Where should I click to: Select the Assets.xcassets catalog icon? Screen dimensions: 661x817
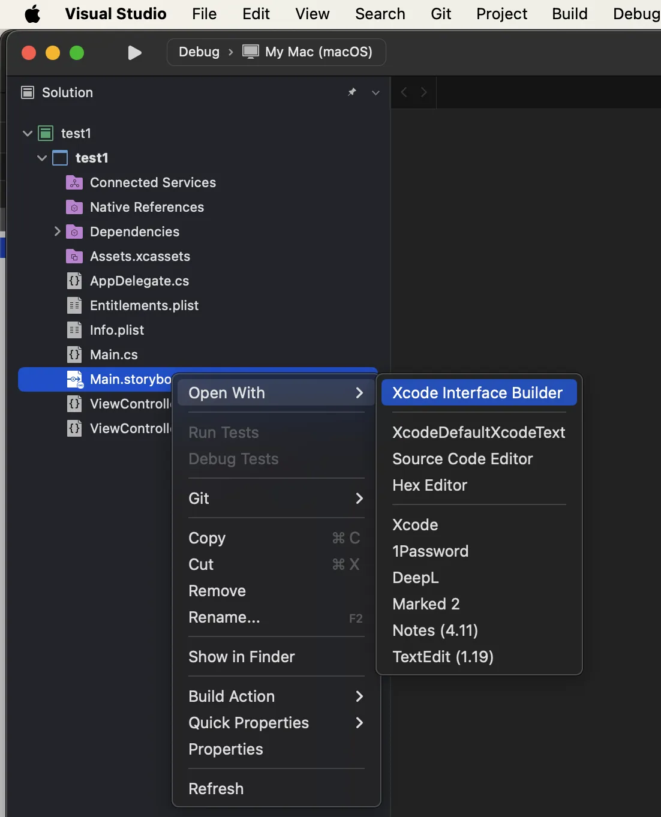[x=75, y=256]
